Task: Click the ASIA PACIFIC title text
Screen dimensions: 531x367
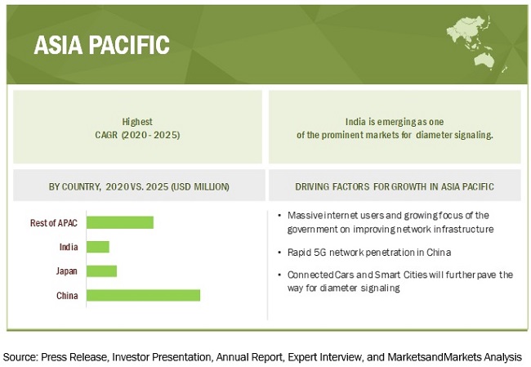Action: (x=101, y=44)
